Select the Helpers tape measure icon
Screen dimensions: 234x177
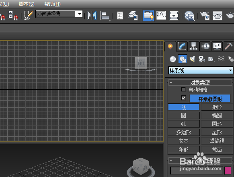[x=211, y=59]
